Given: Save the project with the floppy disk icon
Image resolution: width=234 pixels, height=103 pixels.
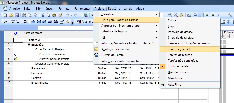Looking at the screenshot, I should pyautogui.click(x=17, y=15).
